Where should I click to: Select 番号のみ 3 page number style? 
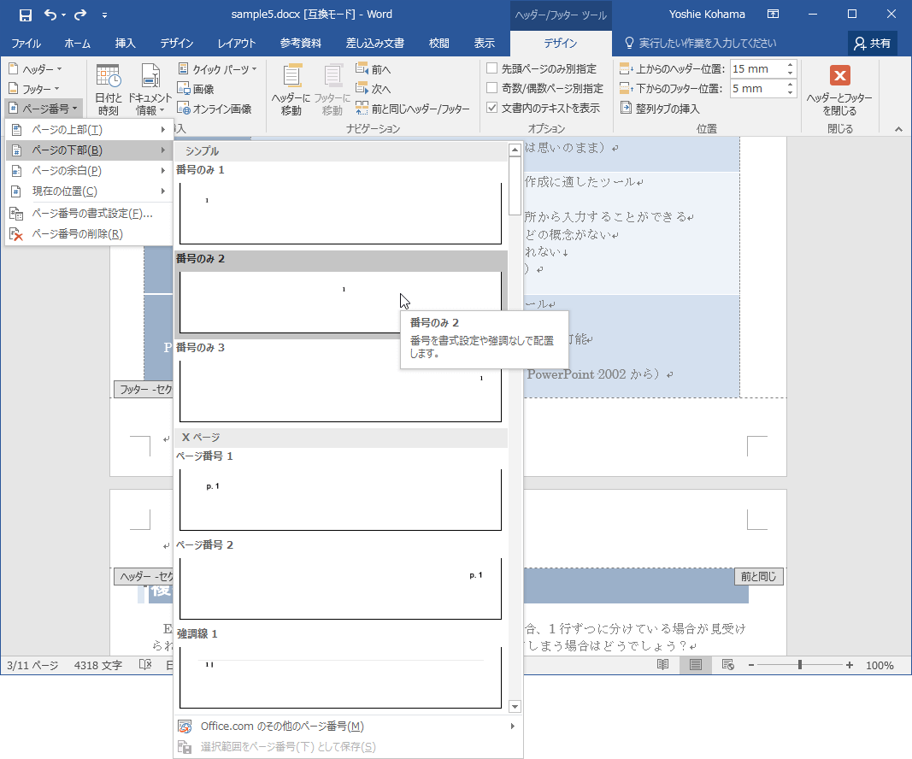[341, 384]
